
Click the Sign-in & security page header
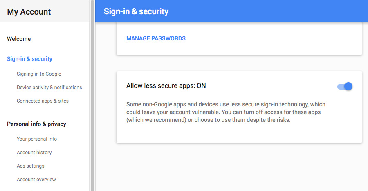point(136,11)
